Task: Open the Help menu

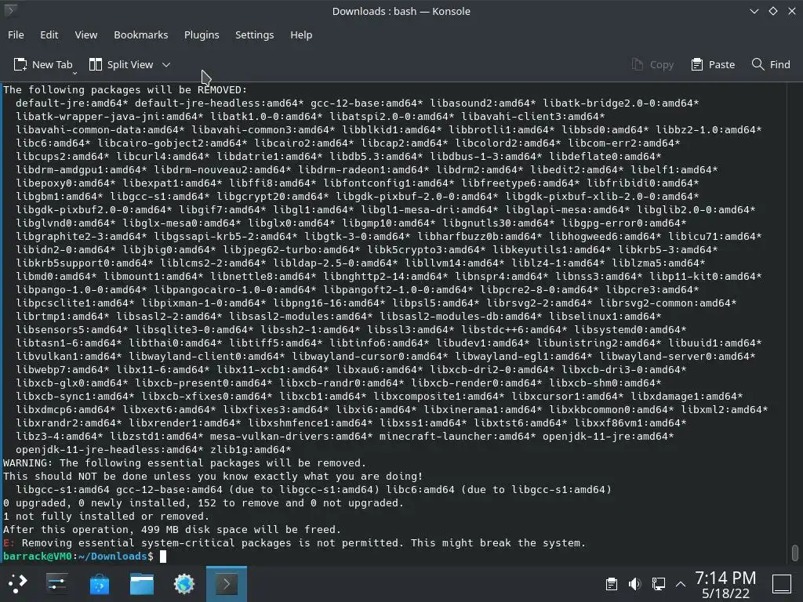Action: (x=301, y=34)
